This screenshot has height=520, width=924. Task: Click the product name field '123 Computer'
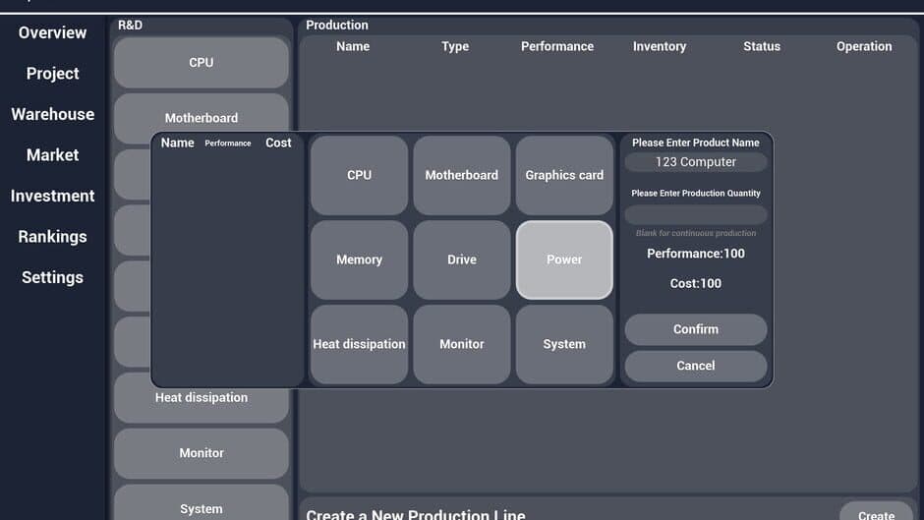[x=695, y=162]
